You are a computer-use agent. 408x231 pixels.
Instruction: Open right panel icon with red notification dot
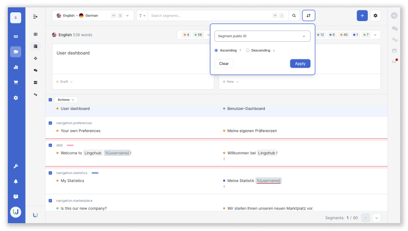(395, 61)
